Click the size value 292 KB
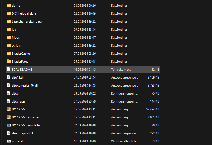Image resolution: width=212 pixels, height=145 pixels. [154, 133]
